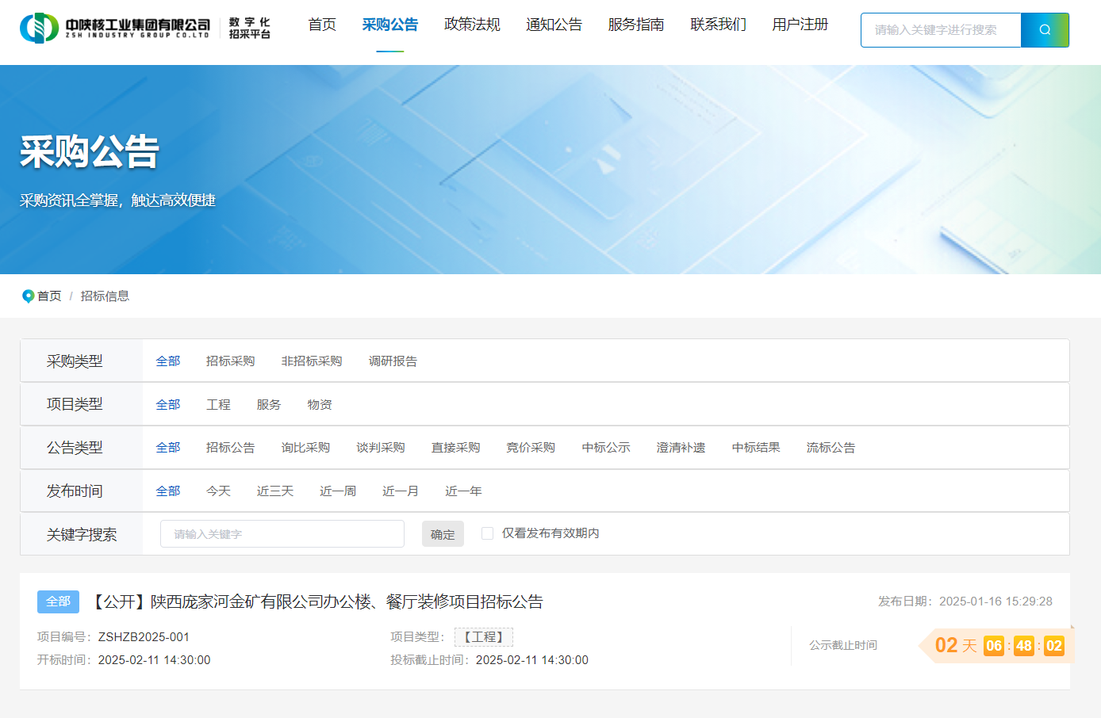1101x718 pixels.
Task: Click the company logo icon
Action: click(39, 29)
